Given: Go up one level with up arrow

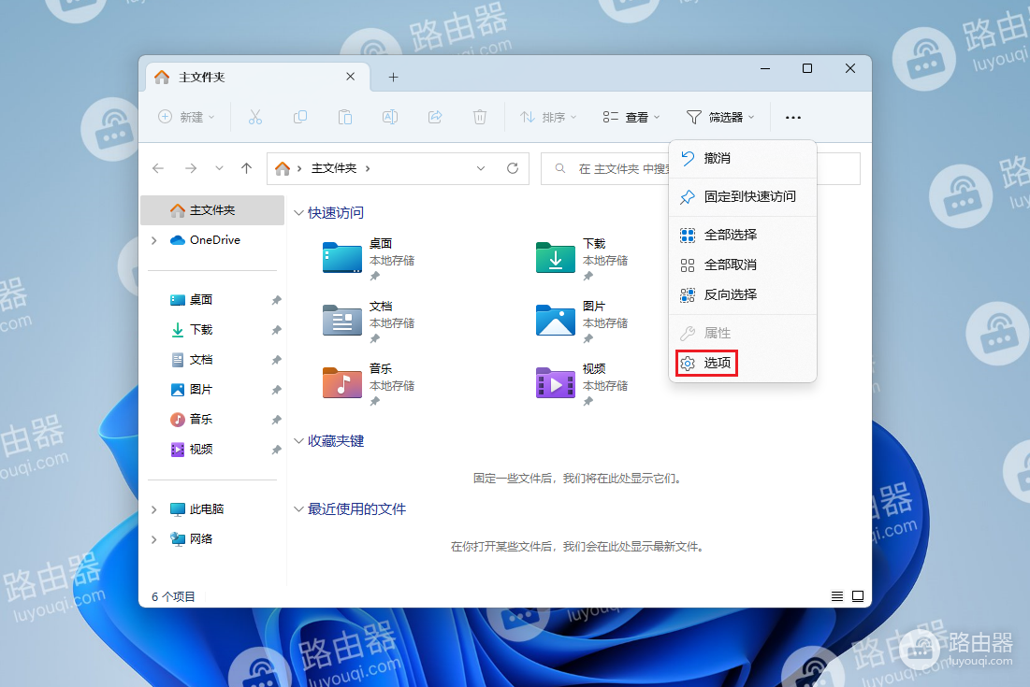Looking at the screenshot, I should point(246,168).
